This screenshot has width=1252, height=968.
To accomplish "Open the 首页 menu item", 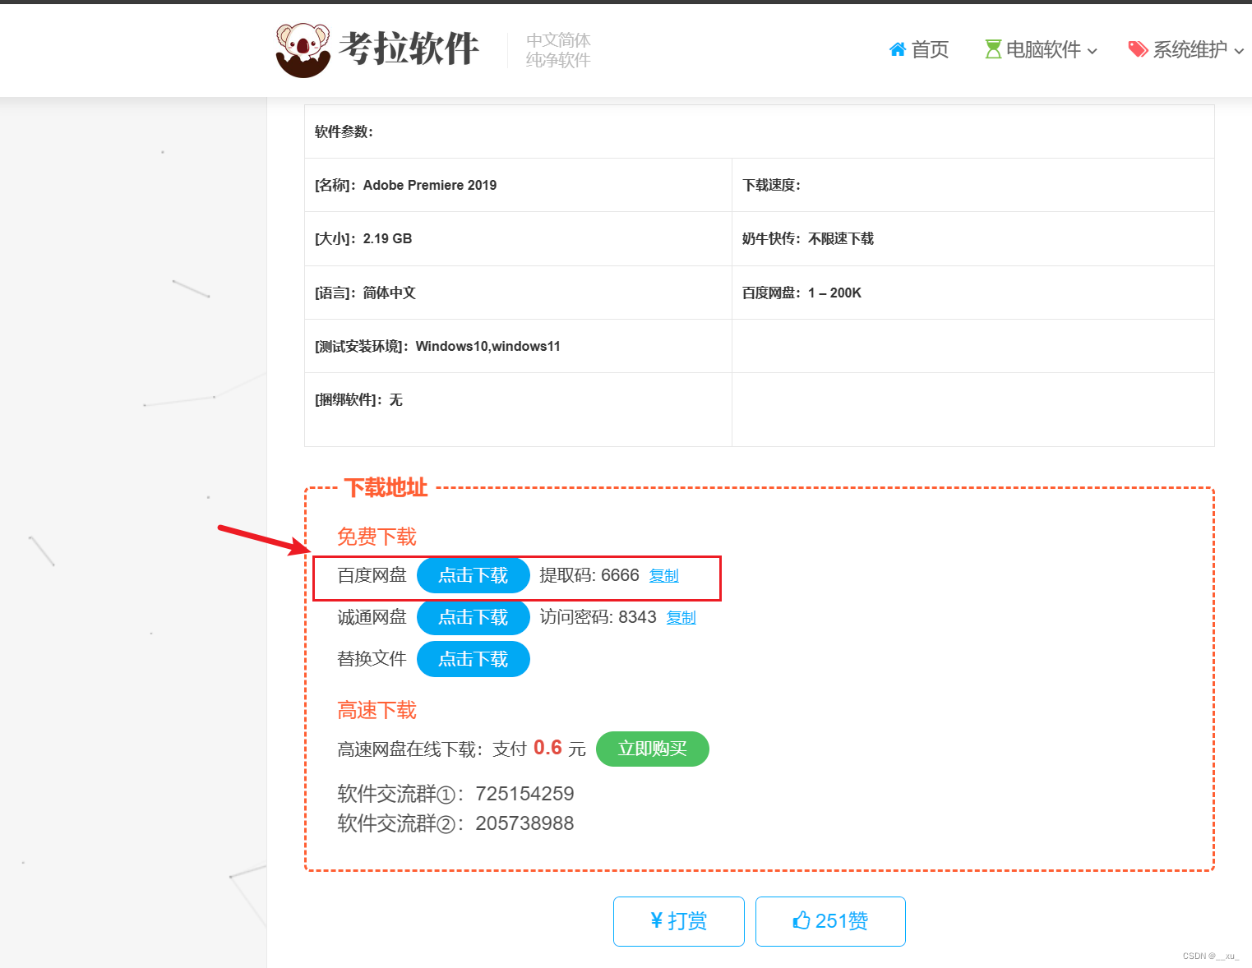I will click(x=919, y=49).
